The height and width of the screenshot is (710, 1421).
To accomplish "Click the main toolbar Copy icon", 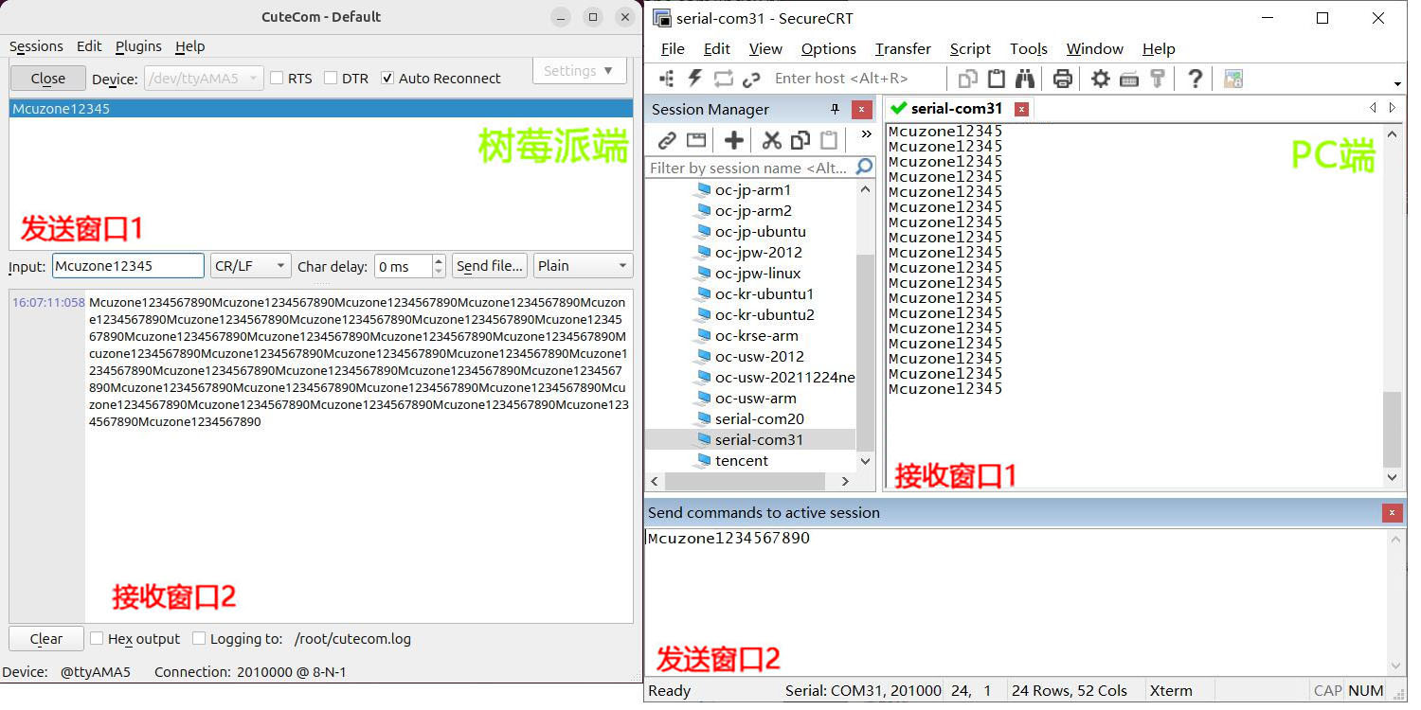I will tap(968, 79).
